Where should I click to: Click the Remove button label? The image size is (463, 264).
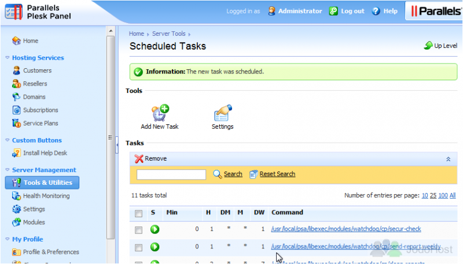(156, 158)
